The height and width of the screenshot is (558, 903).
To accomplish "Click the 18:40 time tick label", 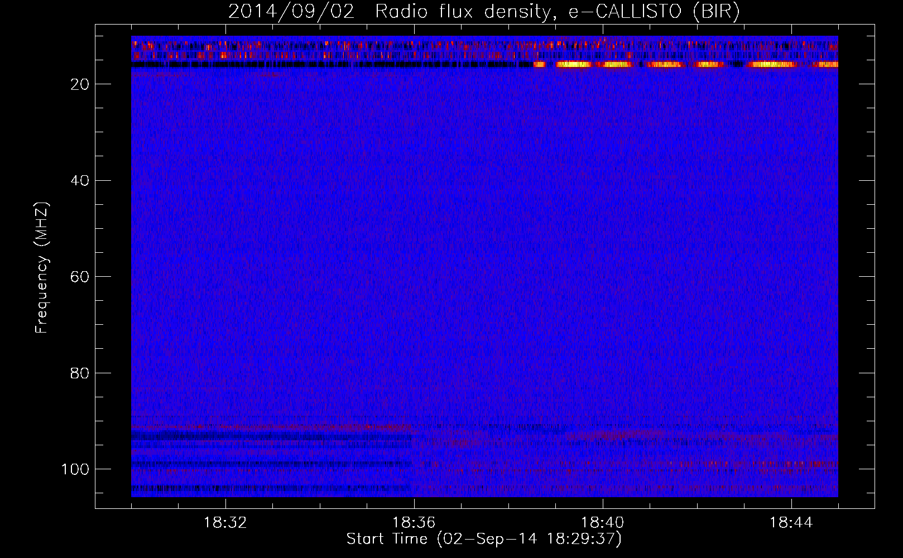I will click(603, 523).
